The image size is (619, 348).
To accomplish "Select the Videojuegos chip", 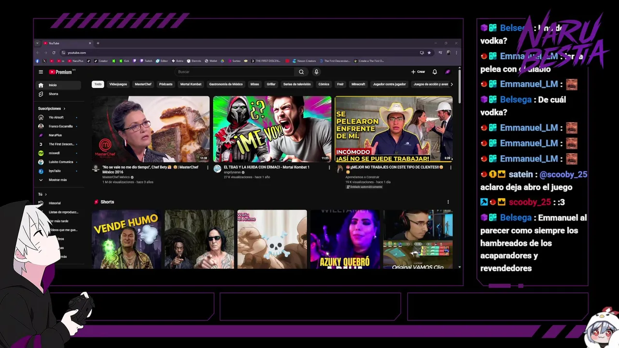I will point(118,84).
